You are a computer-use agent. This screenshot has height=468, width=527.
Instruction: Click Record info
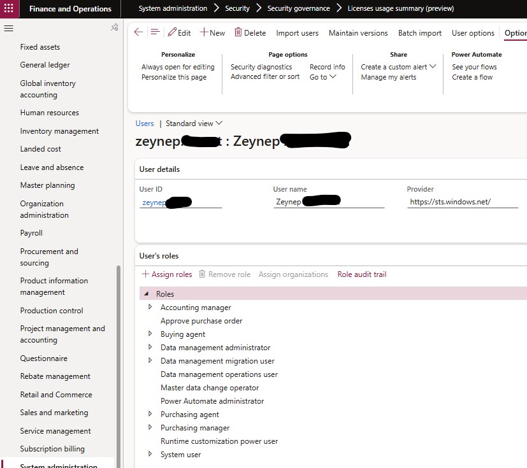(x=328, y=67)
